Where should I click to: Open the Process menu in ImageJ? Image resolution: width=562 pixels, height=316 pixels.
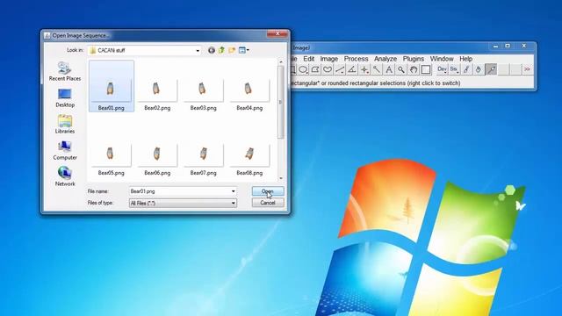click(x=356, y=59)
